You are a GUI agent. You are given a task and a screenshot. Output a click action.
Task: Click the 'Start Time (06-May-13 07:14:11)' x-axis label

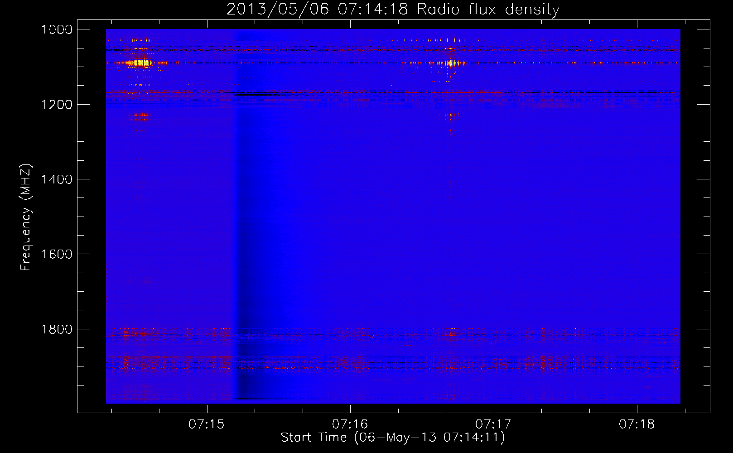(x=392, y=438)
